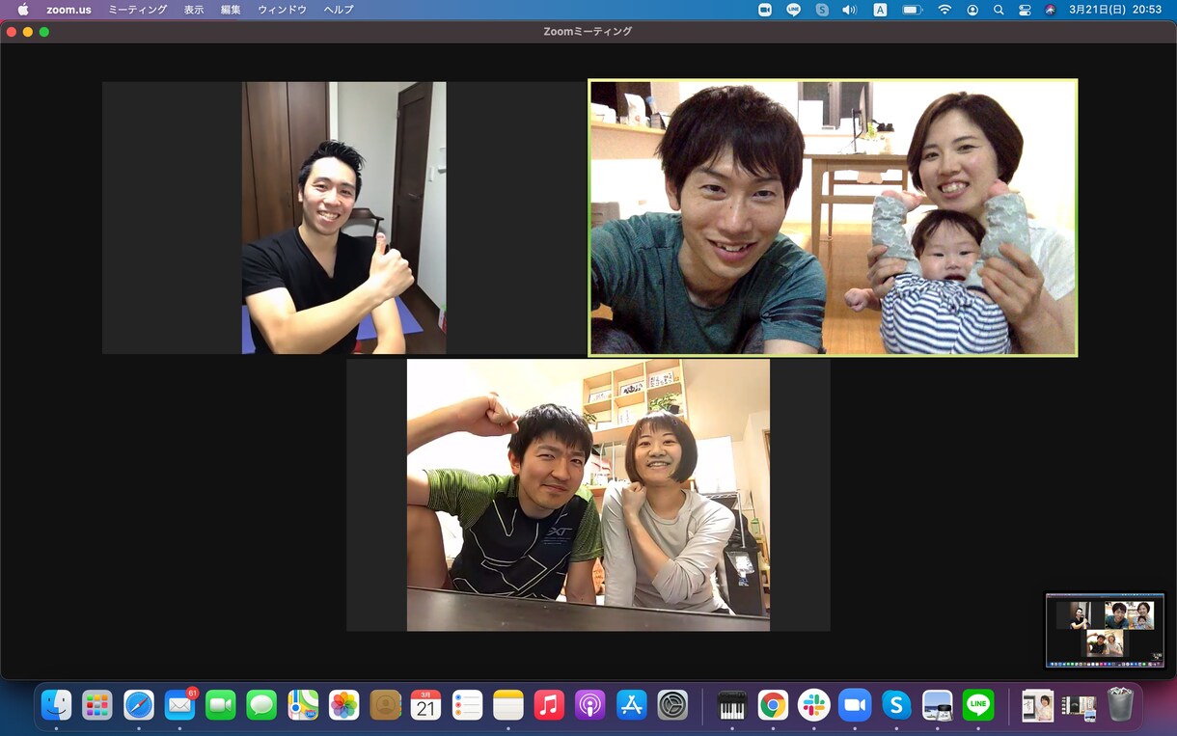Click the Zoom icon in the Dock

click(x=855, y=705)
